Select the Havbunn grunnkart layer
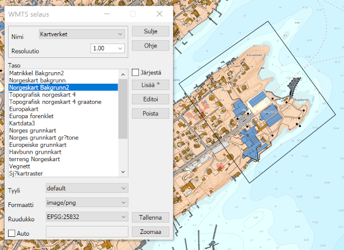 [34, 151]
